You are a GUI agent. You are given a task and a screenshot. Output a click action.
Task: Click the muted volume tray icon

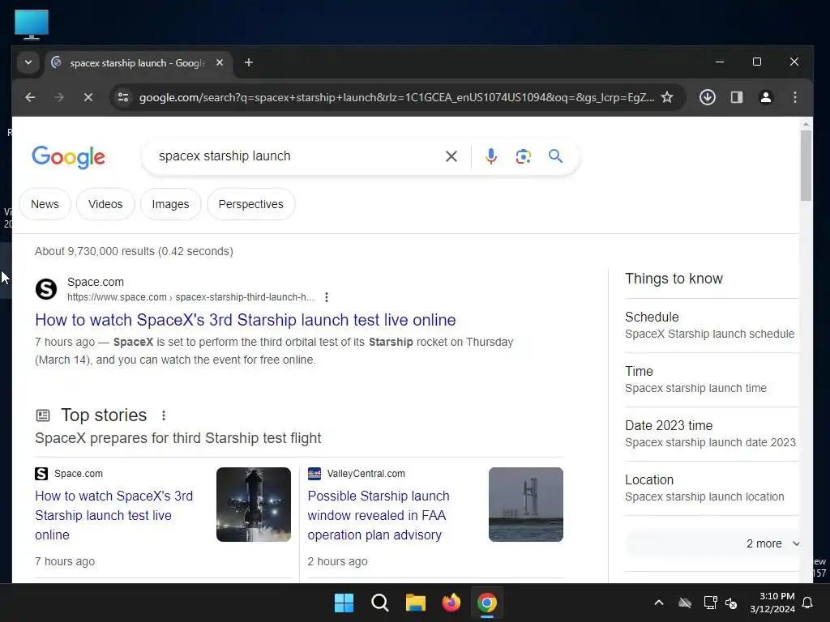(732, 603)
